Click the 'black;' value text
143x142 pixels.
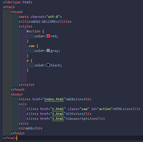point(56,65)
